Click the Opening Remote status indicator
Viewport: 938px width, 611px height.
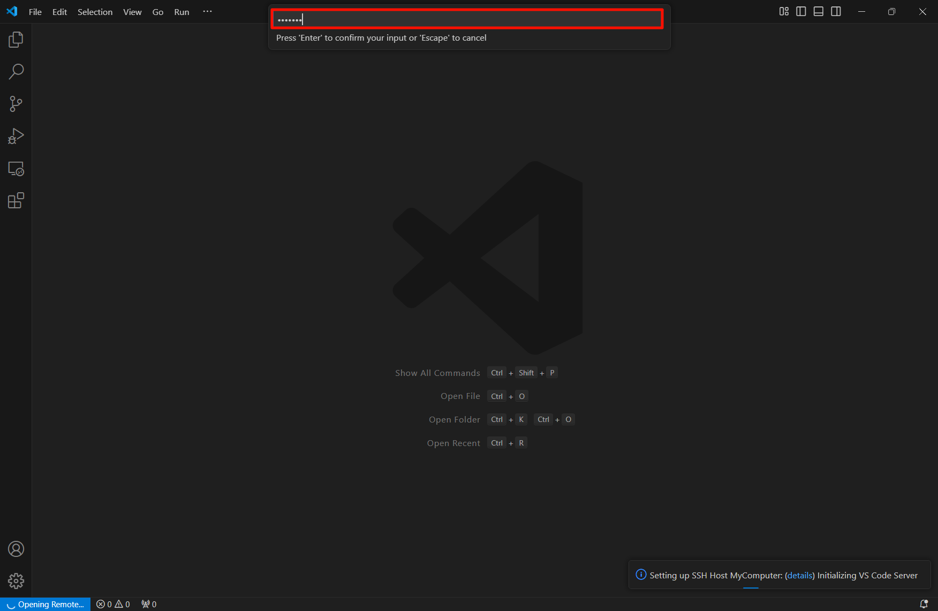pyautogui.click(x=46, y=604)
